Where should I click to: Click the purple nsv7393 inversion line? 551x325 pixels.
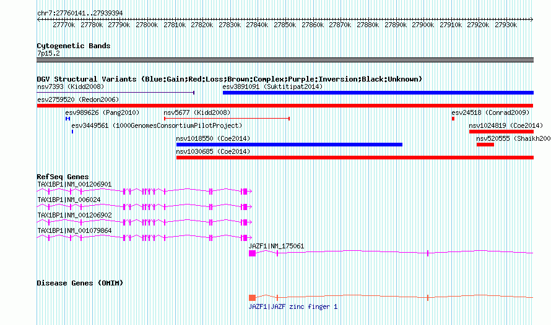(116, 93)
